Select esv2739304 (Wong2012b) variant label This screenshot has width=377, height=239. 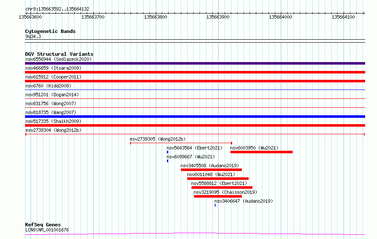[53, 130]
